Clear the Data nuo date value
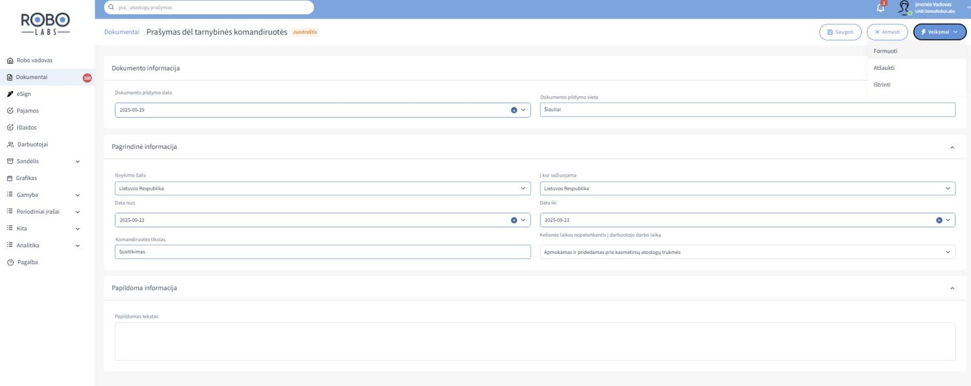Image resolution: width=971 pixels, height=386 pixels. pos(514,220)
